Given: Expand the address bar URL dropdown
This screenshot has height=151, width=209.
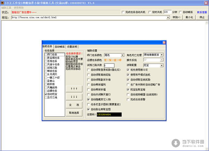Looking at the screenshot, I should tap(168, 17).
